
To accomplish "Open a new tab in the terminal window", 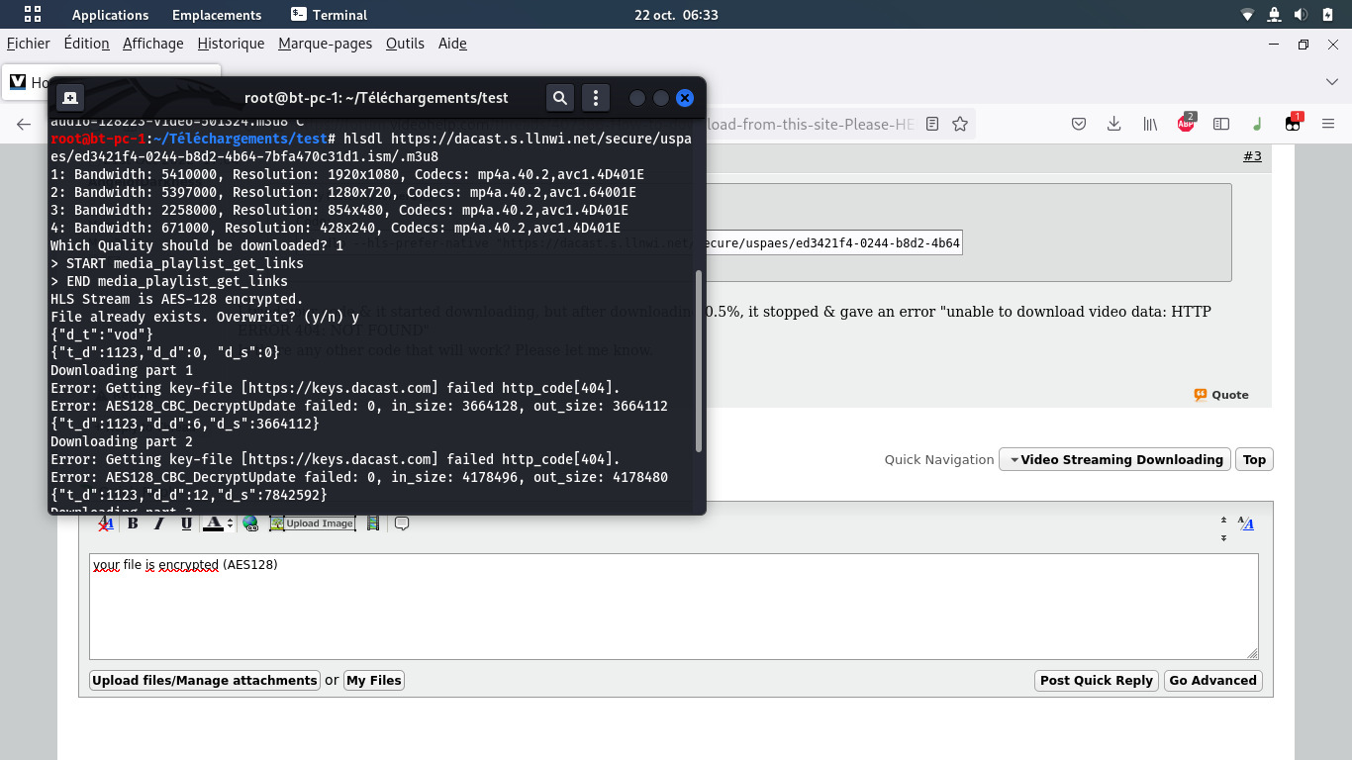I will 69,98.
